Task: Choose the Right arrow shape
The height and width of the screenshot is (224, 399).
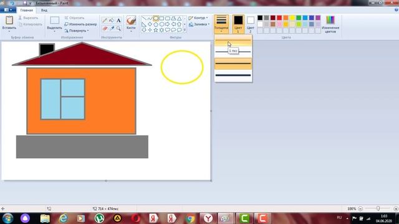Action: click(168, 24)
